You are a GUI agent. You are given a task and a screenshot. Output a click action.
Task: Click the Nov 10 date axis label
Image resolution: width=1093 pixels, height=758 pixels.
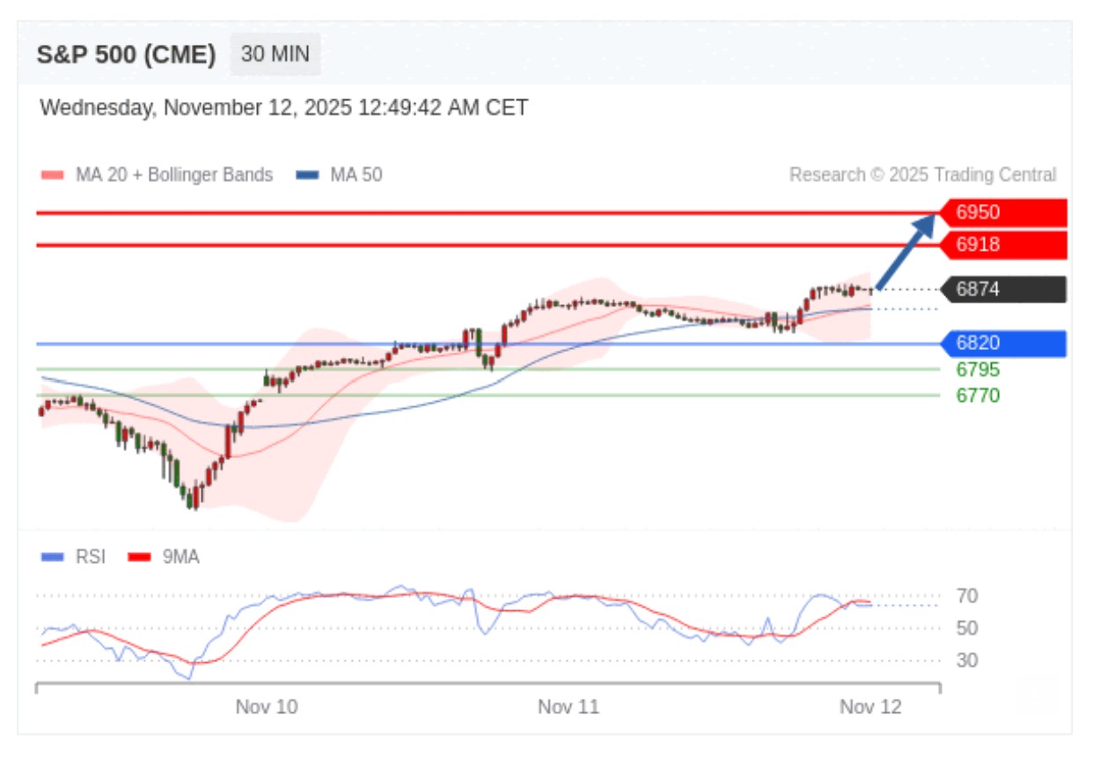267,707
